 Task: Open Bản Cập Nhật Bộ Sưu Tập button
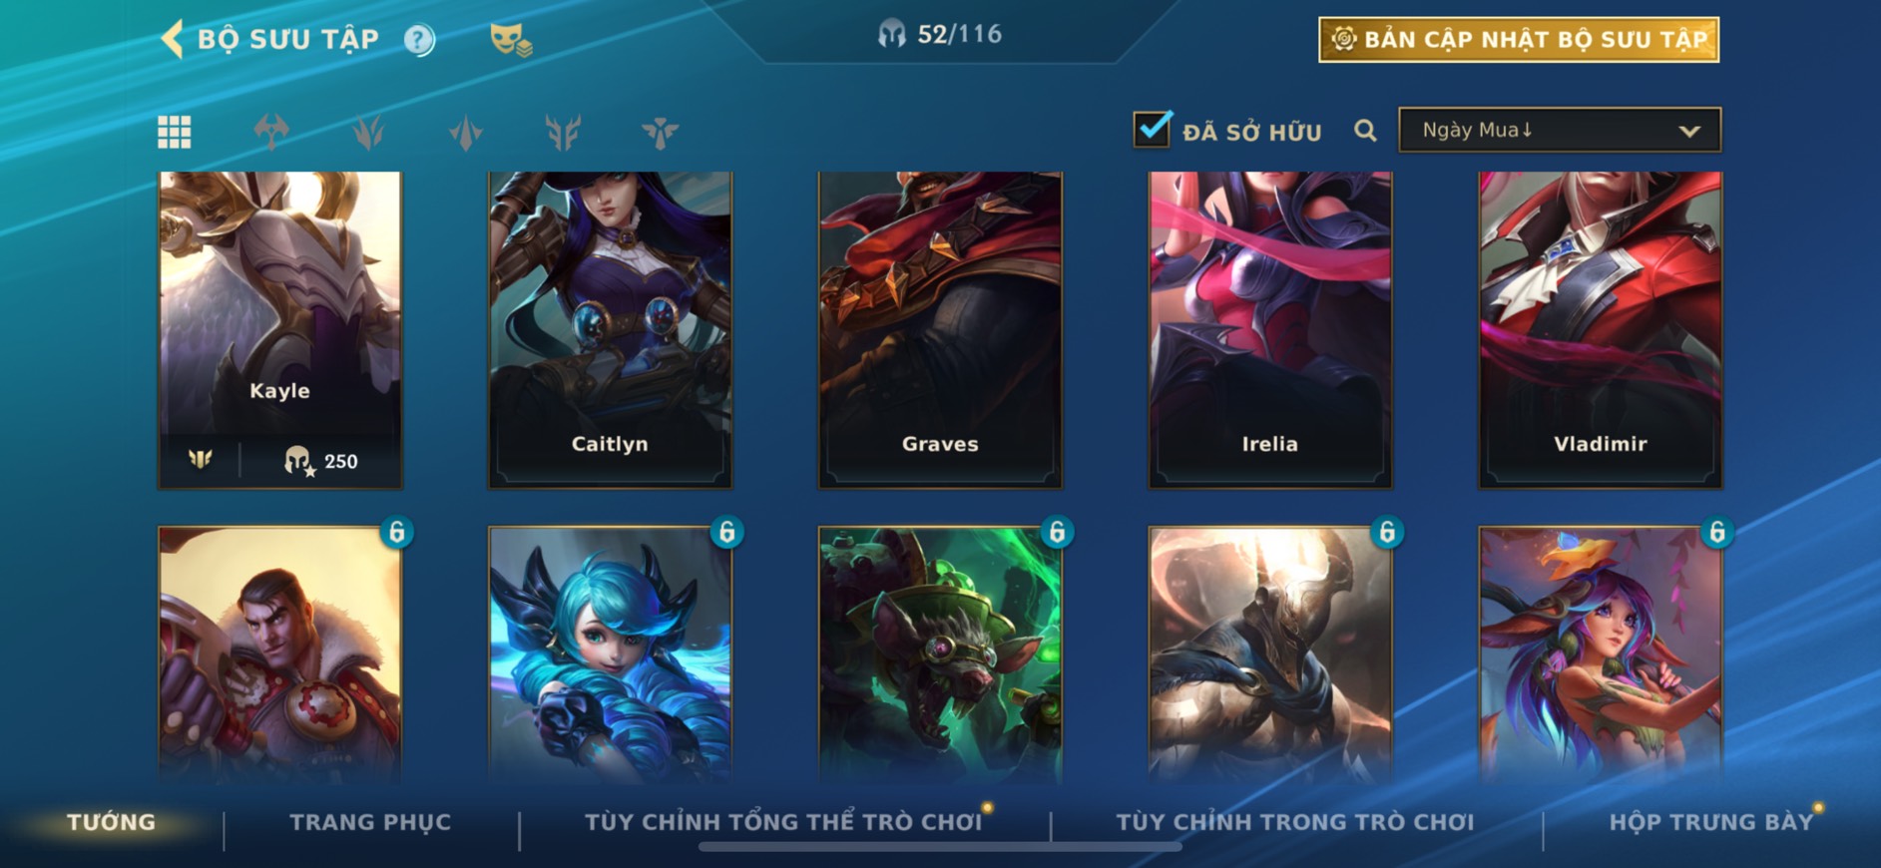click(1519, 40)
